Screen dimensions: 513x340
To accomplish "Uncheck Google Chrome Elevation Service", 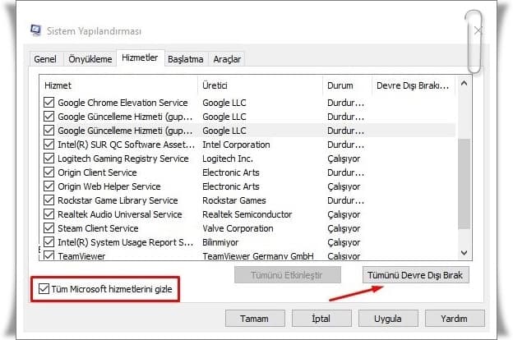I will (49, 103).
